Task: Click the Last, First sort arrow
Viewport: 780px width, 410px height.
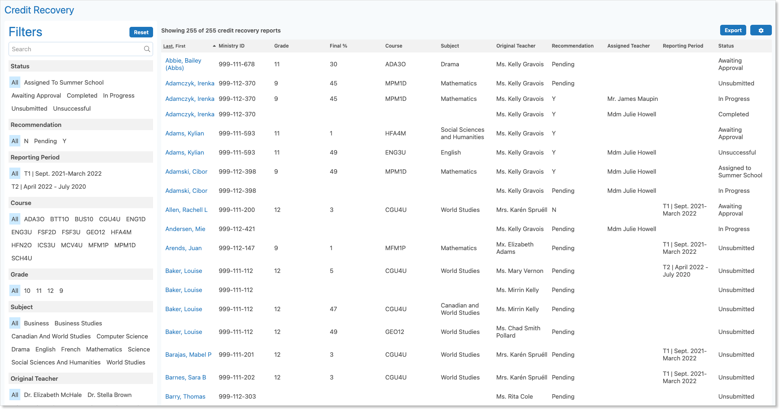Action: tap(214, 46)
